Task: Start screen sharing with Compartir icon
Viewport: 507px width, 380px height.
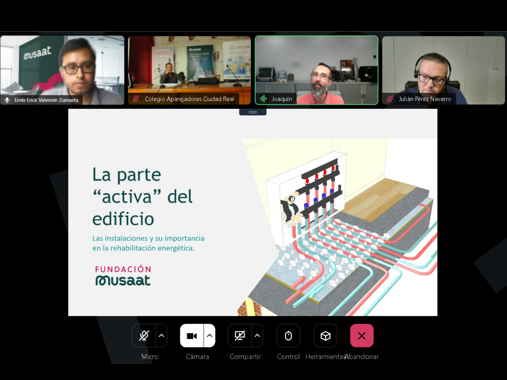Action: coord(240,336)
